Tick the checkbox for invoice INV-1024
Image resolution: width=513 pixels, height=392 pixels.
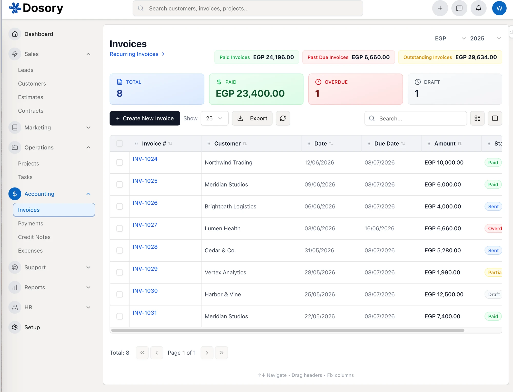pyautogui.click(x=120, y=162)
